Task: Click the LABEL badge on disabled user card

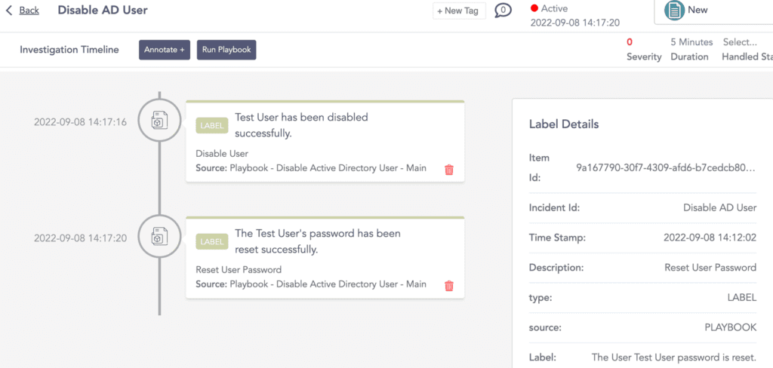Action: [x=211, y=125]
